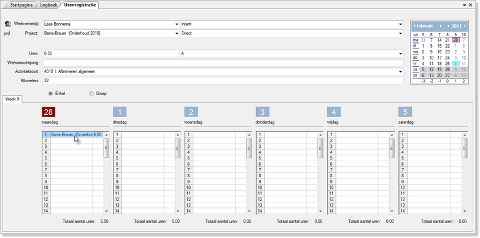Click the 'wk' header in calendar

click(416, 34)
